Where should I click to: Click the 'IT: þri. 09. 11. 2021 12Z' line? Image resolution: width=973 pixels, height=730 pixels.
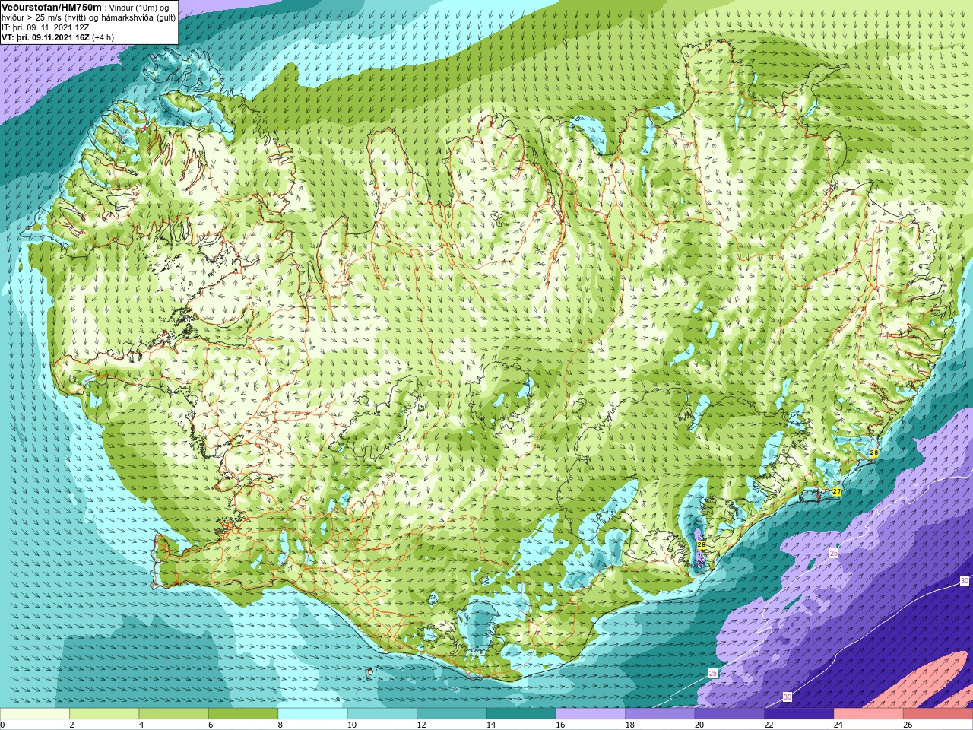click(46, 27)
